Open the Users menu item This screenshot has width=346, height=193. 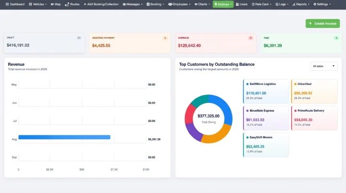242,4
